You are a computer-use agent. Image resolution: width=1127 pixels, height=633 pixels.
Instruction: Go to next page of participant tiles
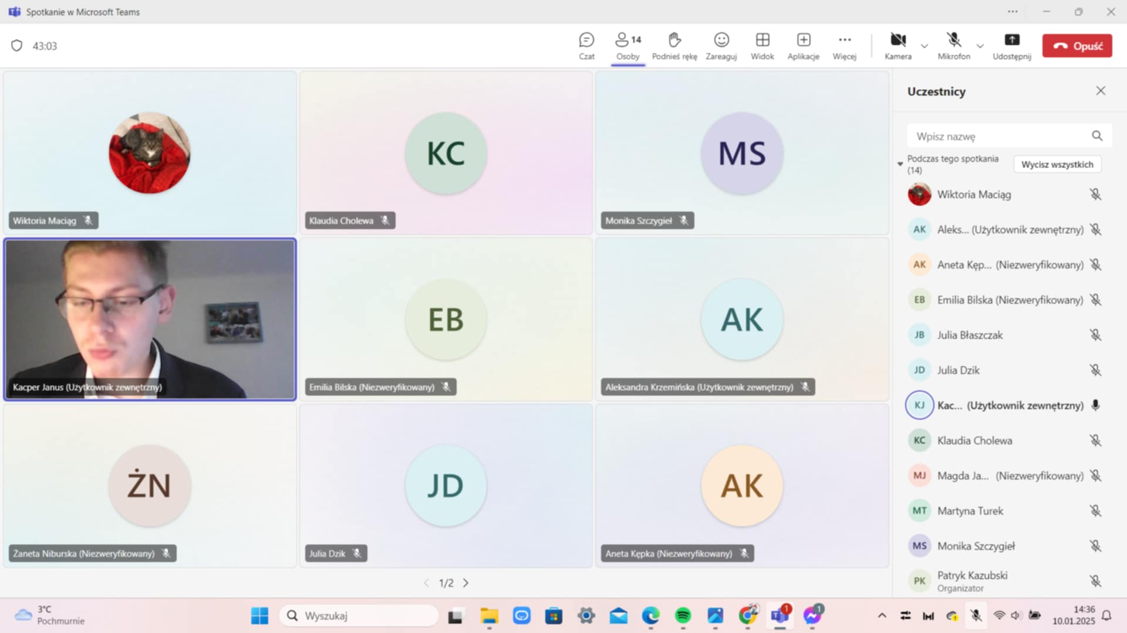tap(465, 583)
